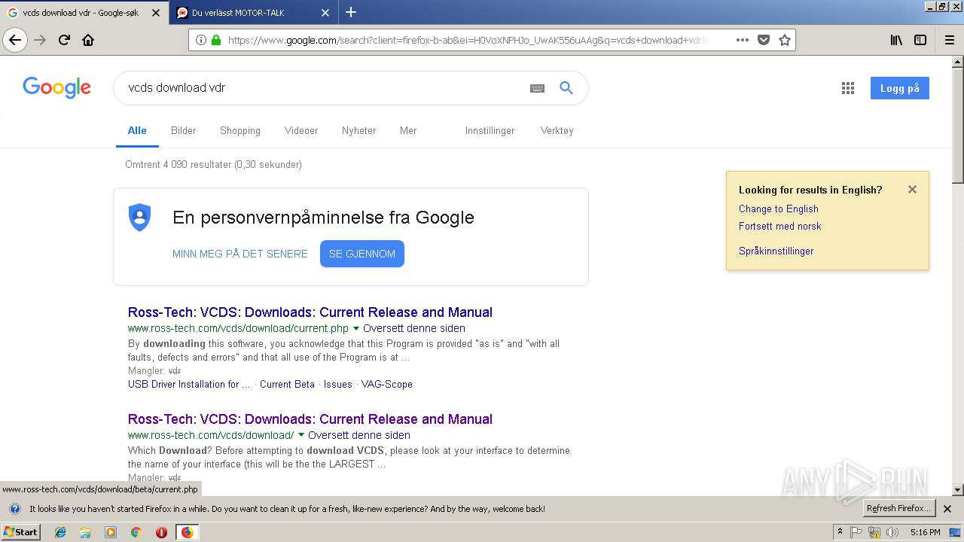Go back using Firefox back arrow

(x=15, y=40)
